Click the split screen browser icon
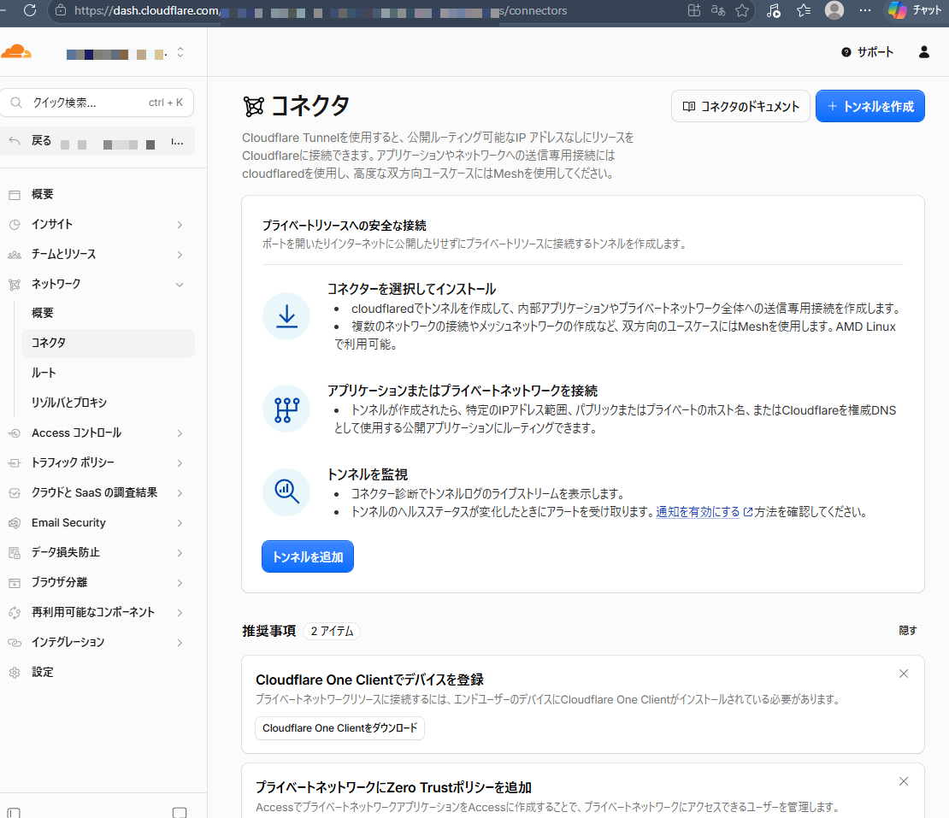Viewport: 949px width, 818px height. 694,10
